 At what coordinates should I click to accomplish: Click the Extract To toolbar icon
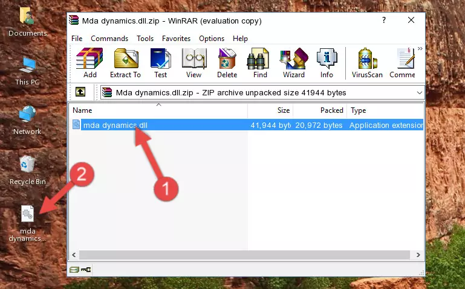click(x=125, y=63)
